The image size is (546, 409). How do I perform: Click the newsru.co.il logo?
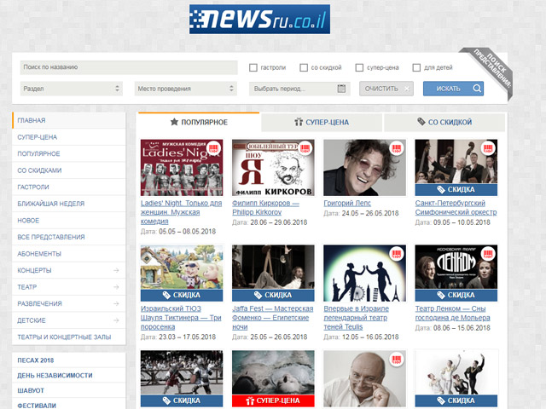[x=259, y=19]
